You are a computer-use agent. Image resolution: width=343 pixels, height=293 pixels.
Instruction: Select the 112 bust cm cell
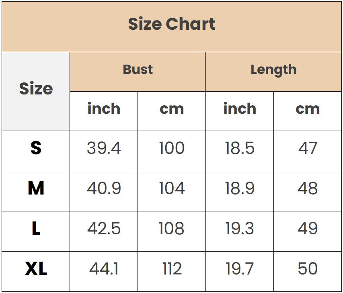click(171, 272)
